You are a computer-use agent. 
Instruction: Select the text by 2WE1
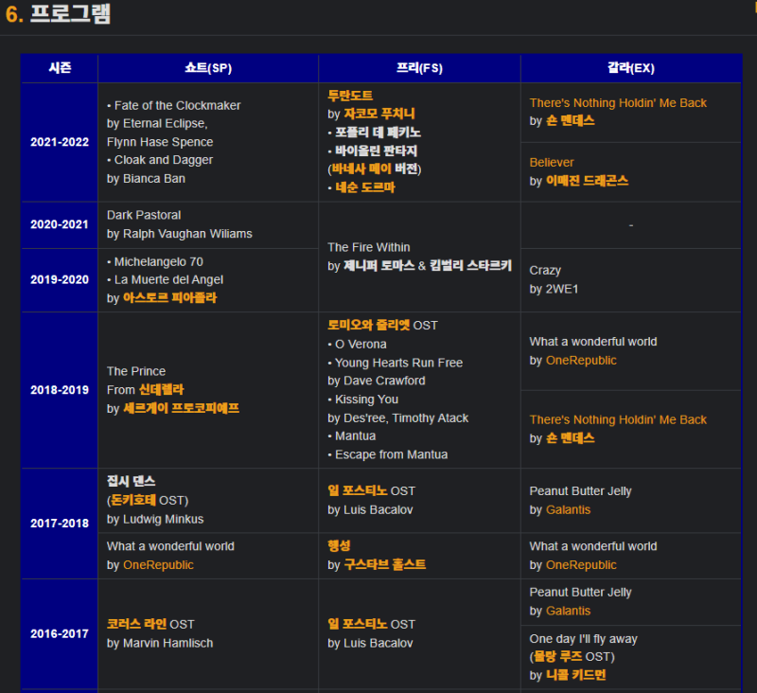tap(554, 289)
